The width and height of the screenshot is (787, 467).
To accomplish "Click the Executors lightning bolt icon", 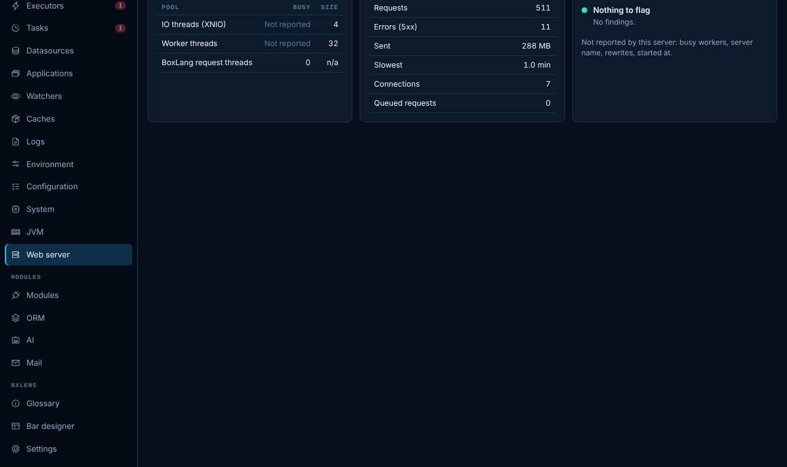I will [16, 6].
